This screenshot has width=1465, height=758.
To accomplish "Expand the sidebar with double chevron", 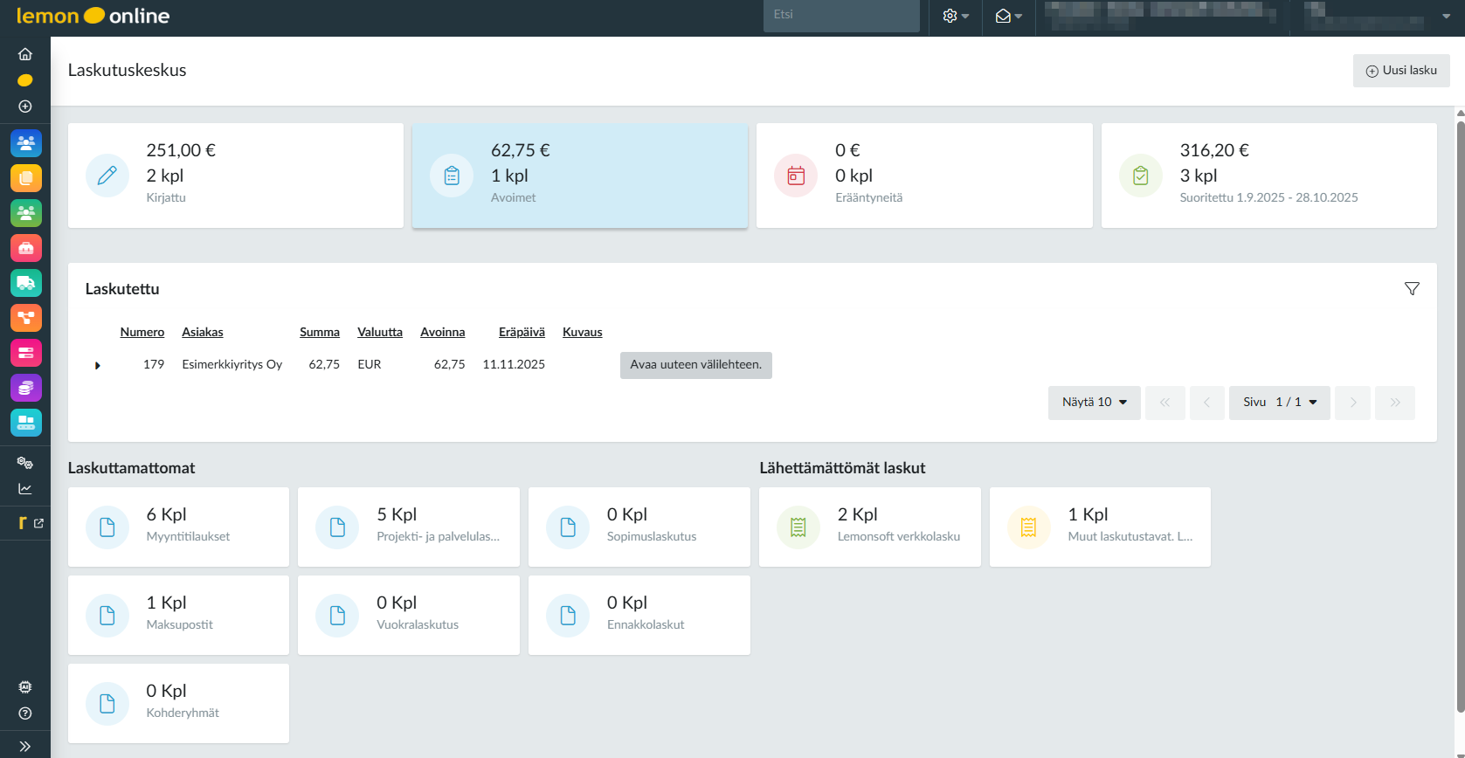I will (x=25, y=746).
